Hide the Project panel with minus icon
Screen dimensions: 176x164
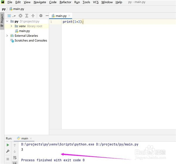point(47,16)
